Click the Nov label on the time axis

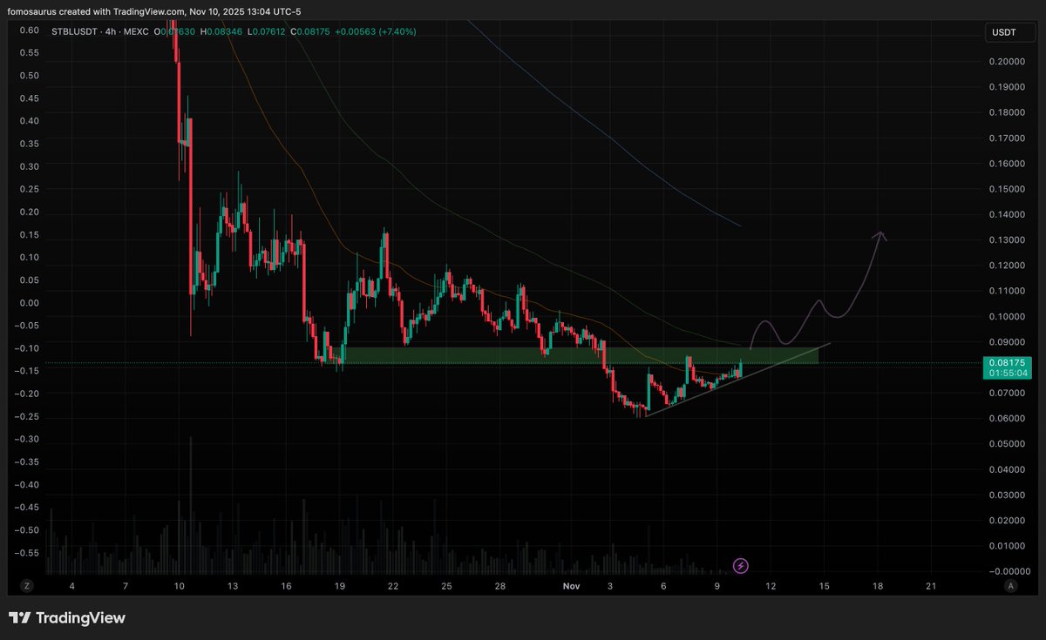coord(571,586)
